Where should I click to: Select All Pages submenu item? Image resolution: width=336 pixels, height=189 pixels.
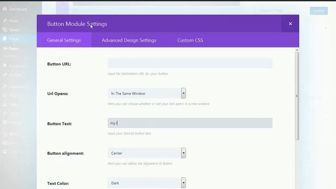pyautogui.click(x=10, y=48)
